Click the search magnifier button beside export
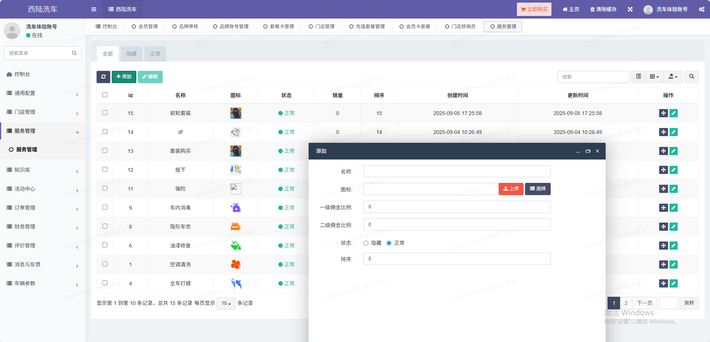Screen dimensions: 710x342 (x=691, y=77)
